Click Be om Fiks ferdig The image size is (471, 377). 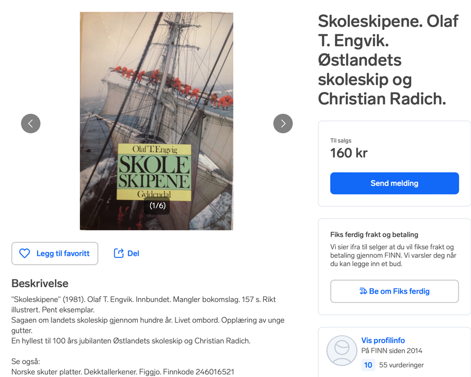point(394,291)
